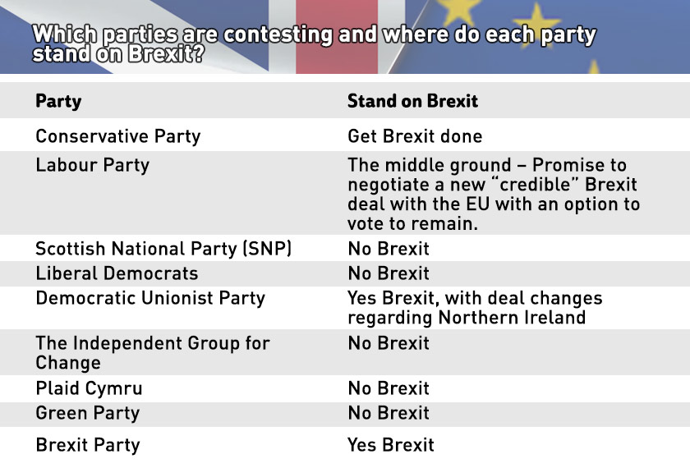Viewport: 690px width, 468px height.
Task: Click Yes Brexit beside Brexit Party
Action: tap(391, 445)
